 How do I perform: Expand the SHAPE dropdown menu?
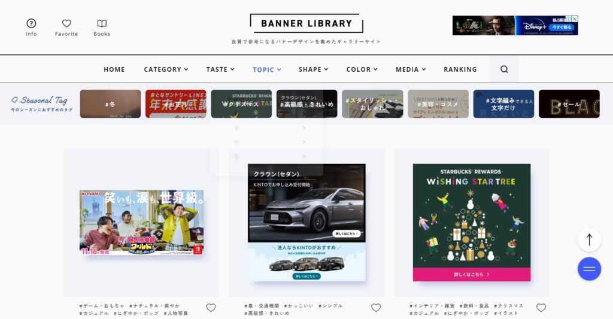pos(313,69)
